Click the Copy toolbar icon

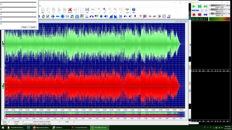[x=43, y=10]
